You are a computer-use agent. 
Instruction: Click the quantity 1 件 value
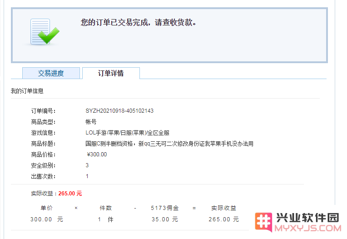click(106, 219)
